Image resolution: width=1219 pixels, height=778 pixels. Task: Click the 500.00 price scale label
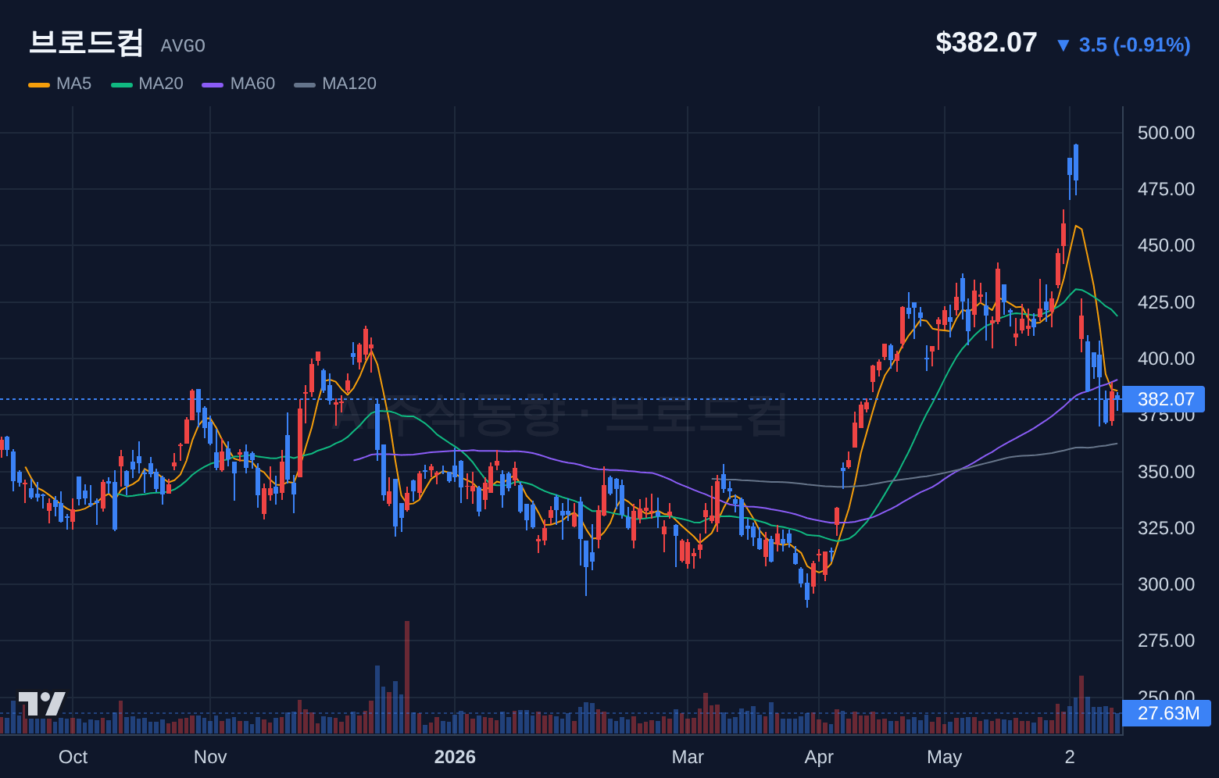click(1166, 133)
